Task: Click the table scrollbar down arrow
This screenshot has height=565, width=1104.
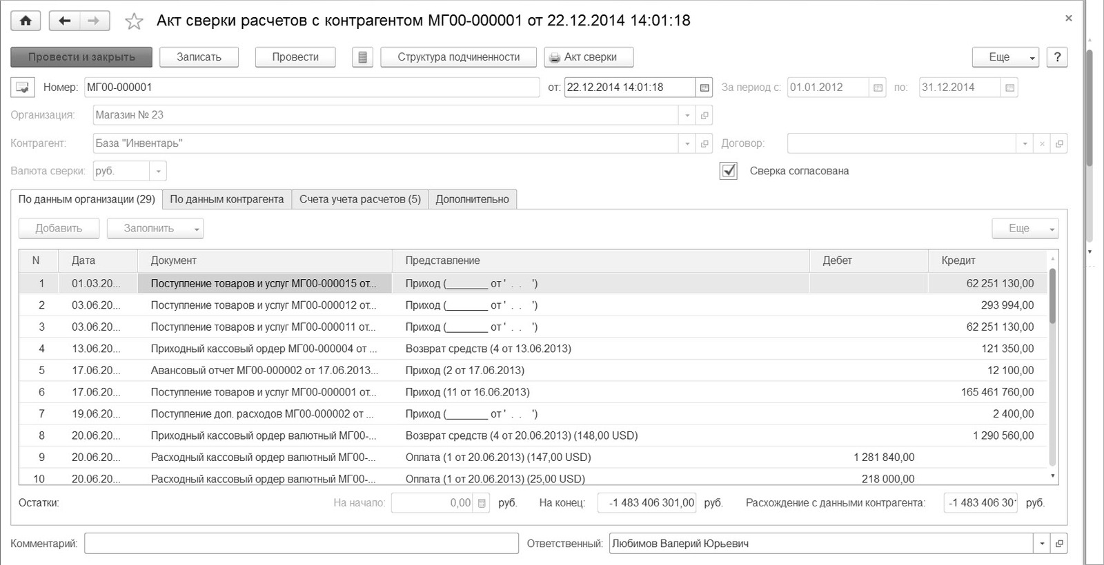Action: click(x=1052, y=476)
